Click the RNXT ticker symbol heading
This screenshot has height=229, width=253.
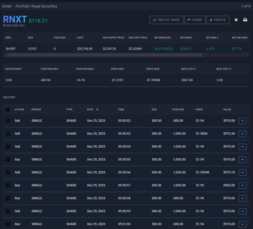click(15, 19)
